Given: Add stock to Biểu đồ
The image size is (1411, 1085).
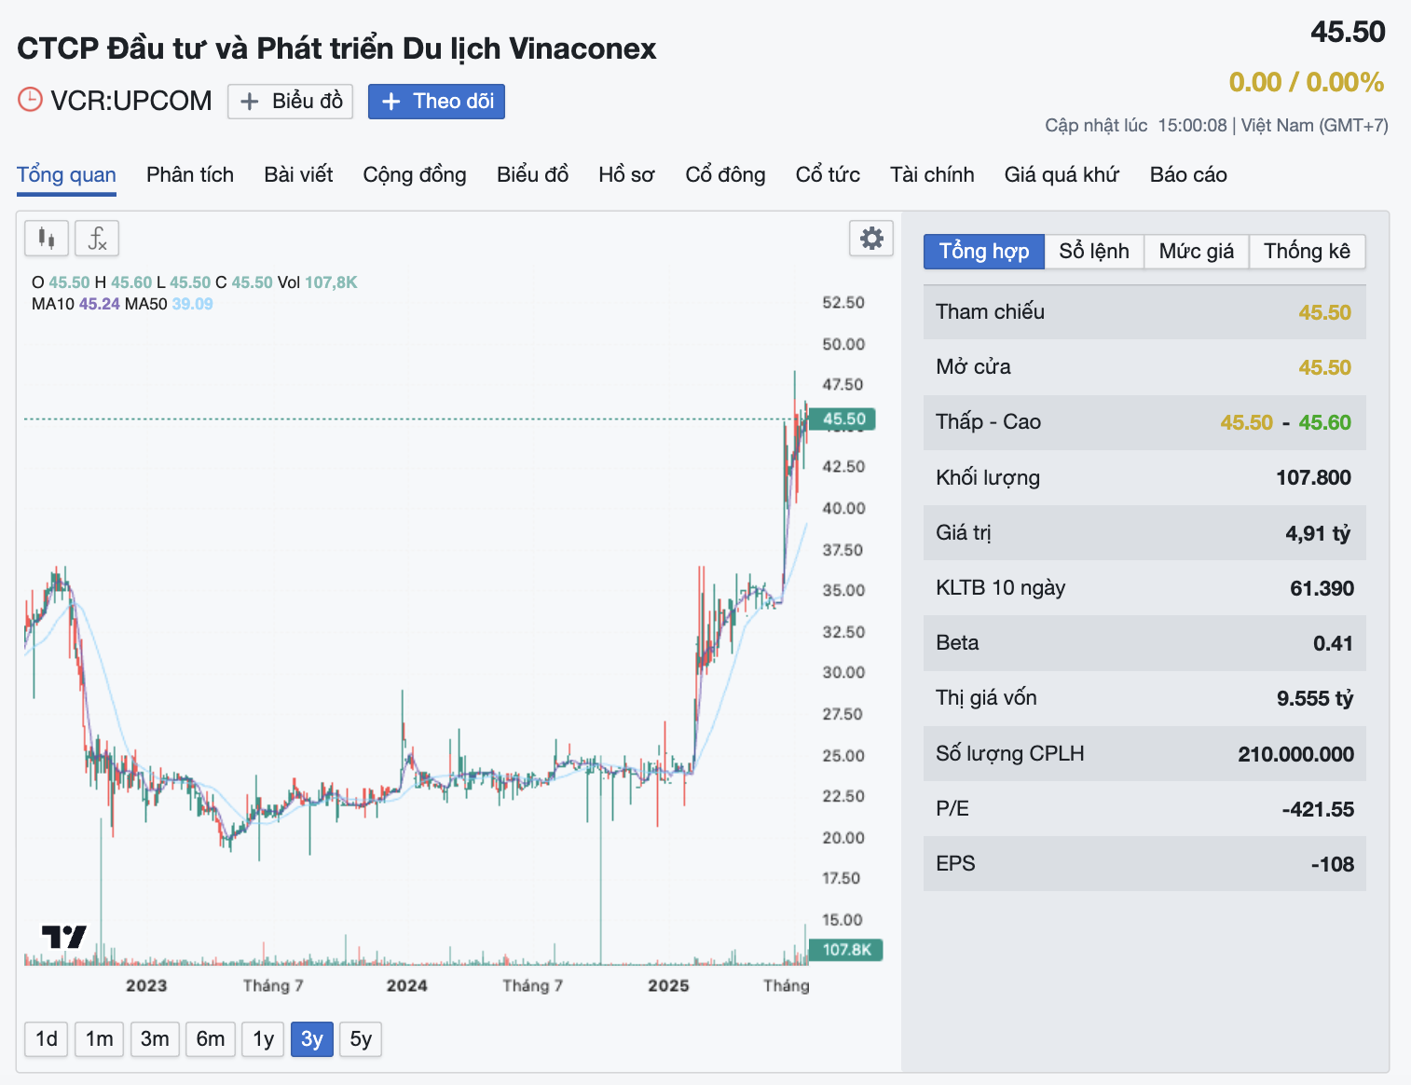Looking at the screenshot, I should 290,102.
